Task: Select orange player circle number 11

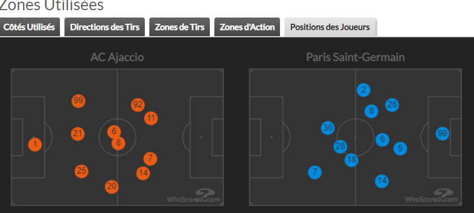Action: (151, 118)
